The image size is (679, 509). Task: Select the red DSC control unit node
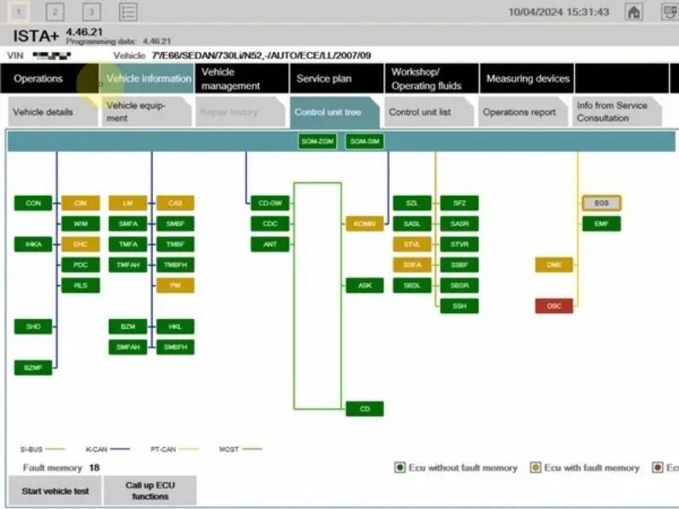point(553,305)
